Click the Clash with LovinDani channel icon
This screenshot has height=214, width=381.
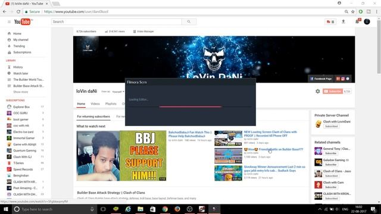[318, 124]
